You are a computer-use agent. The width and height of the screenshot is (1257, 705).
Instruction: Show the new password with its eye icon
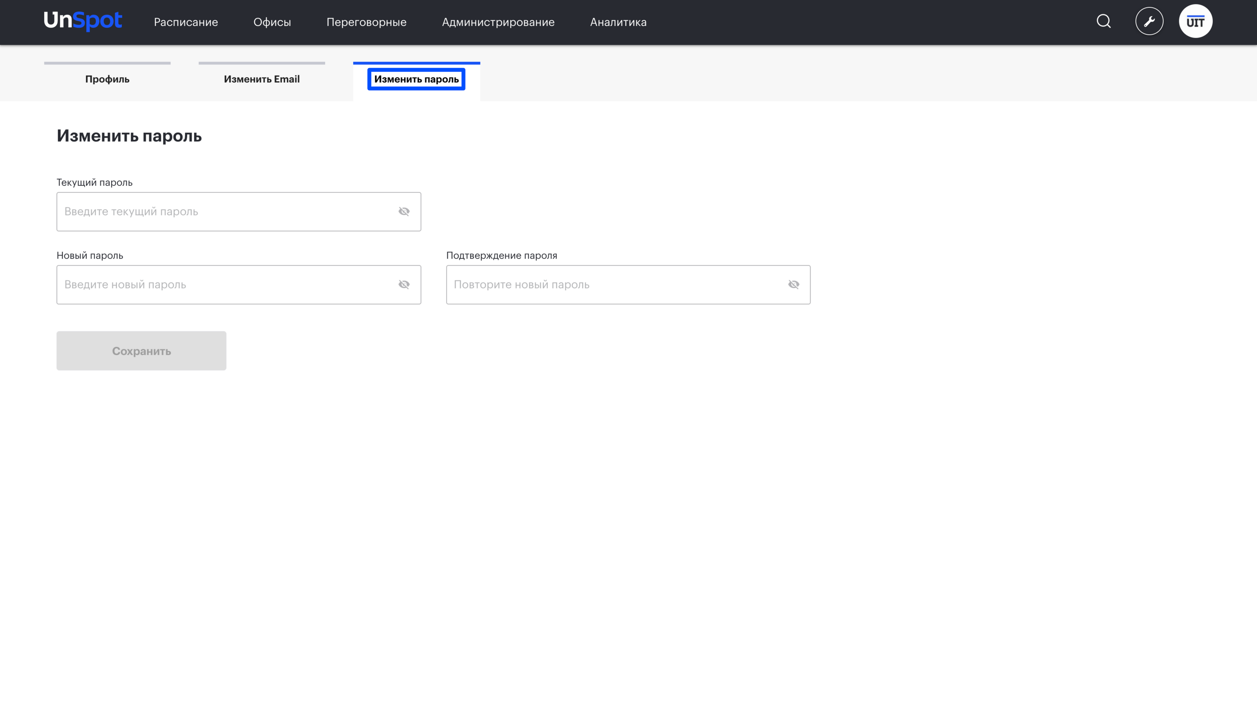click(x=404, y=285)
